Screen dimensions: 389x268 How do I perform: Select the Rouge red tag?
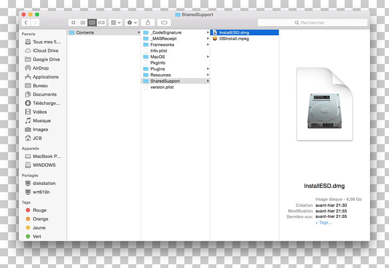click(40, 210)
